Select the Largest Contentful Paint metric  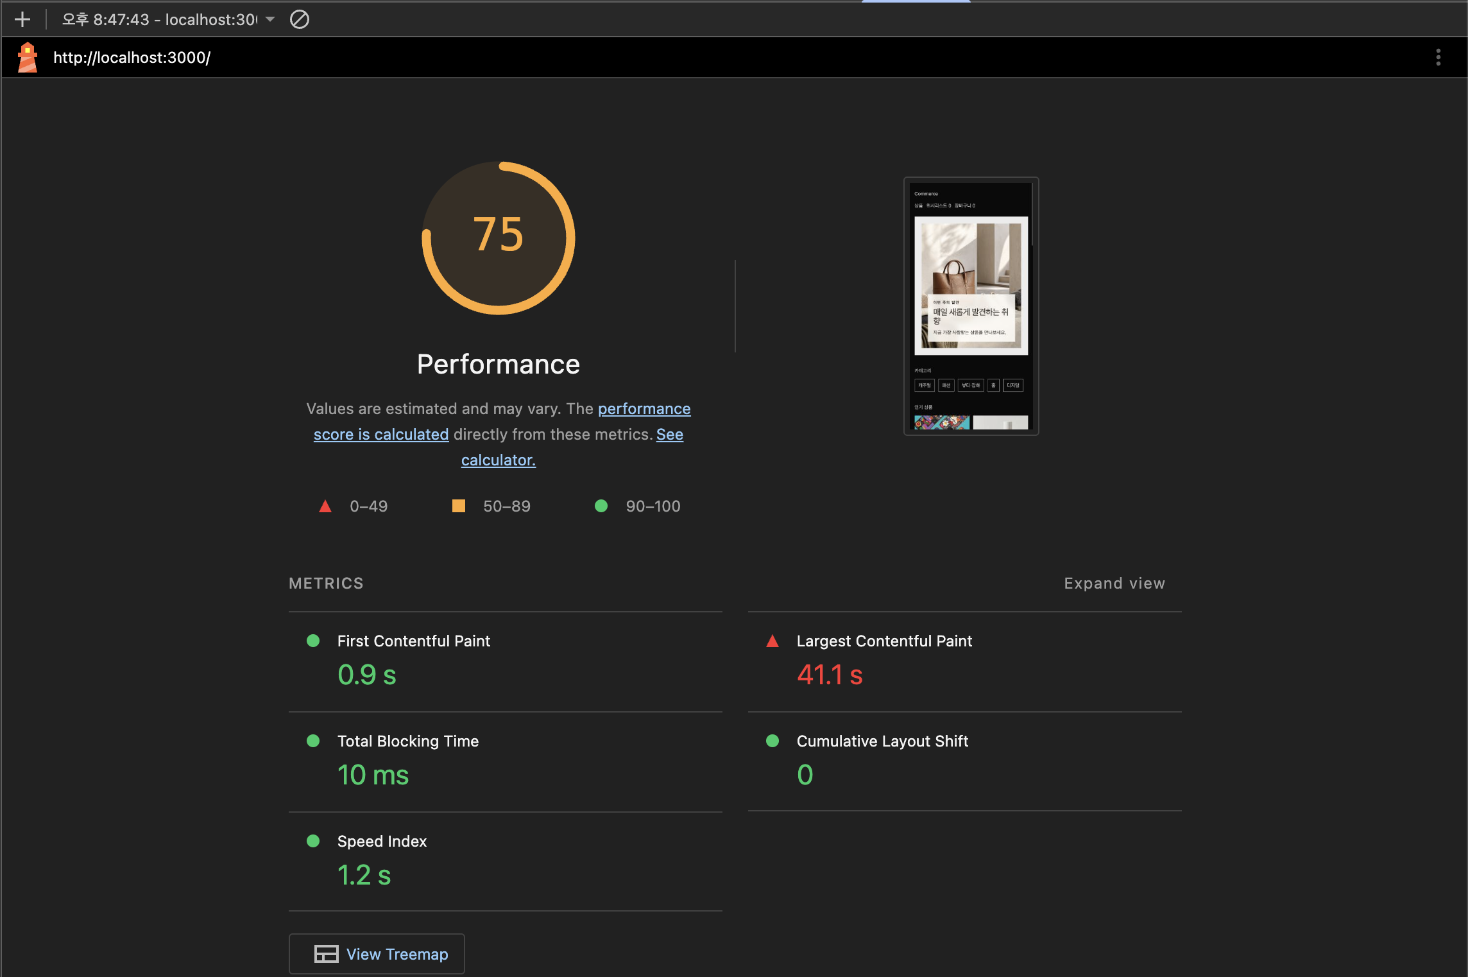click(x=884, y=641)
